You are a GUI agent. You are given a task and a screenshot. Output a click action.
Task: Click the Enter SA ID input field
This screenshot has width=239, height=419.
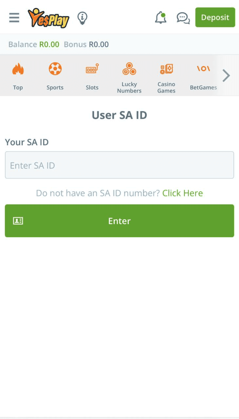tap(120, 165)
